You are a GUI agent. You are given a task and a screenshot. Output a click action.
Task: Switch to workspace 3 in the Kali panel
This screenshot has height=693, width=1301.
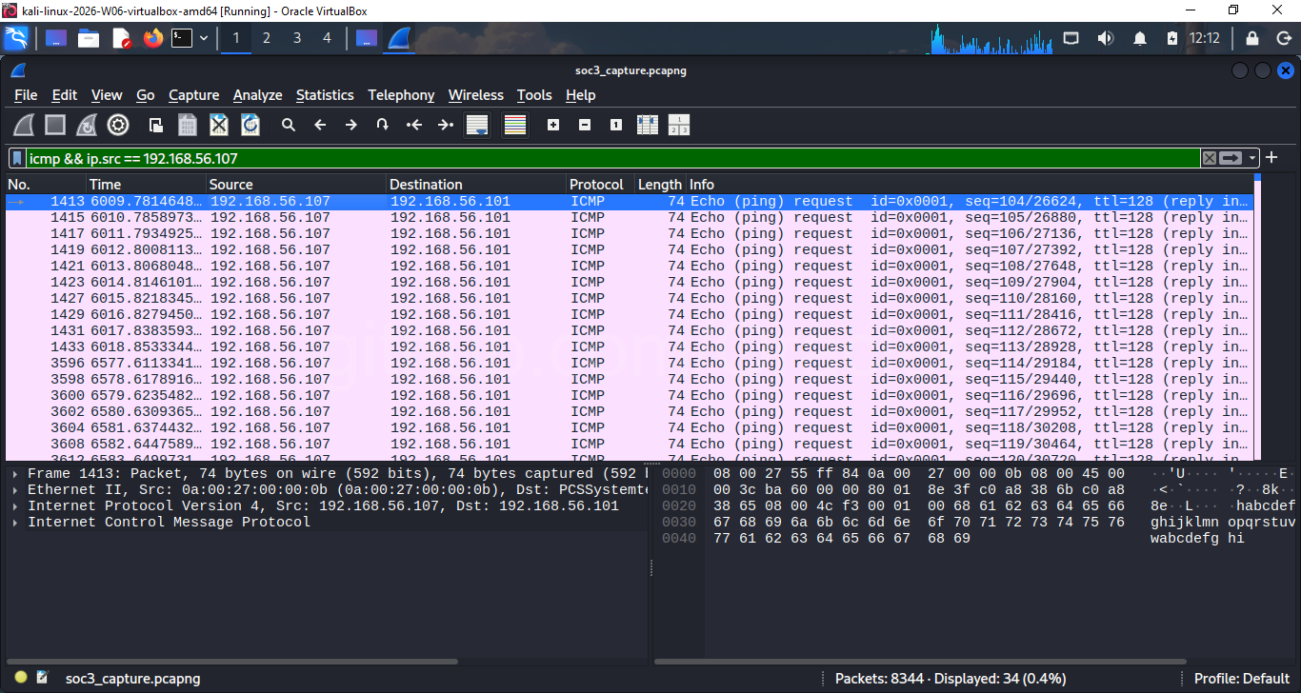pos(297,38)
